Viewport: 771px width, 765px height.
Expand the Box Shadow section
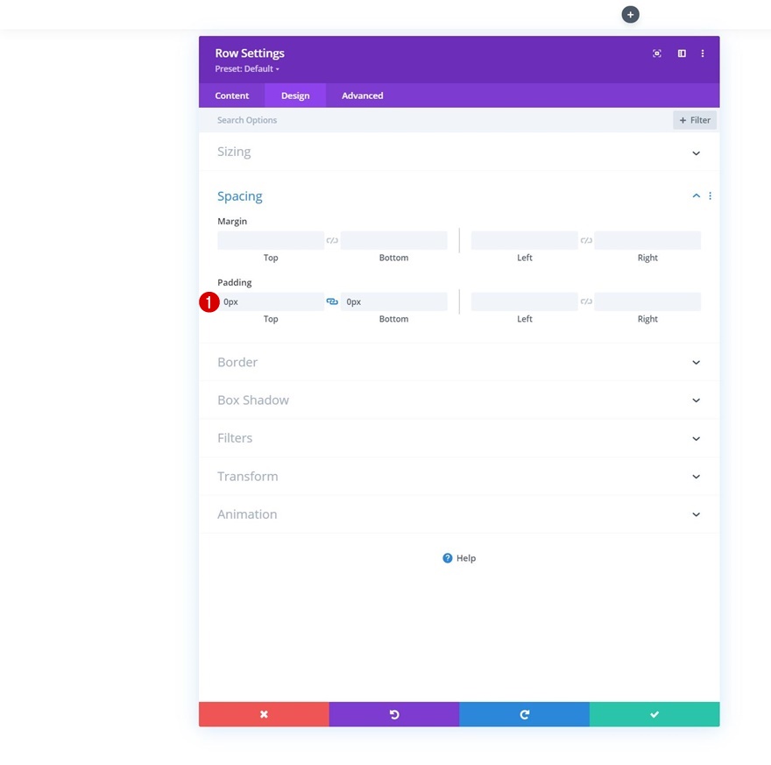click(459, 400)
